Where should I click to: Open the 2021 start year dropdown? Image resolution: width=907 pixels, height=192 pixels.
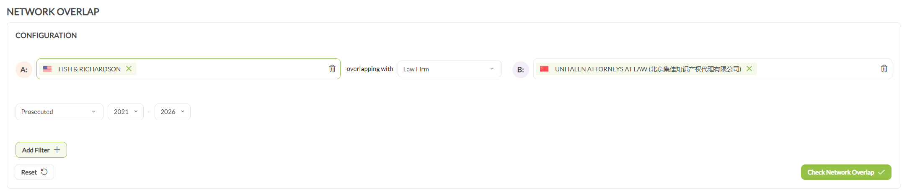click(x=126, y=112)
